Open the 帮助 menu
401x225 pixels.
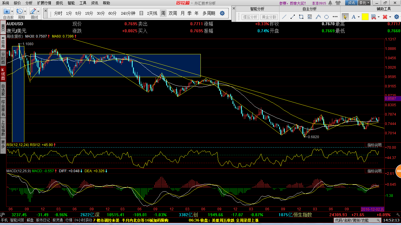(x=106, y=3)
